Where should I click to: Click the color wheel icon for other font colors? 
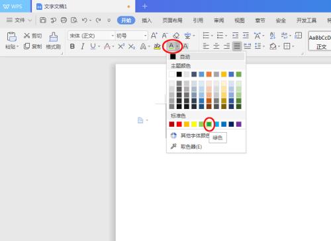(x=173, y=135)
